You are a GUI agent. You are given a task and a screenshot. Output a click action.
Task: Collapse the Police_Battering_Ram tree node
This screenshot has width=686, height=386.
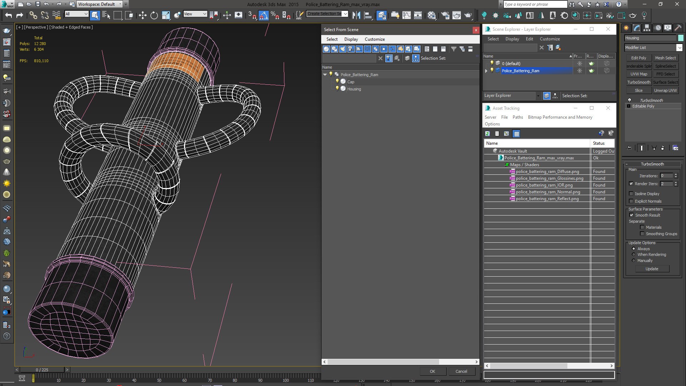tap(325, 75)
